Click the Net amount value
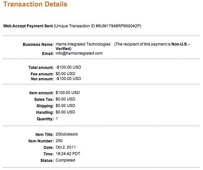The width and height of the screenshot is (203, 170). (x=68, y=79)
